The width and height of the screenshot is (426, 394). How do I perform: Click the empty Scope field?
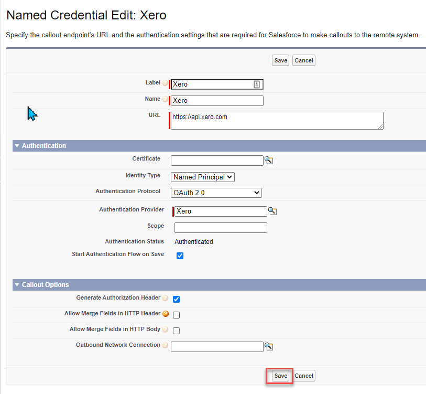[221, 228]
